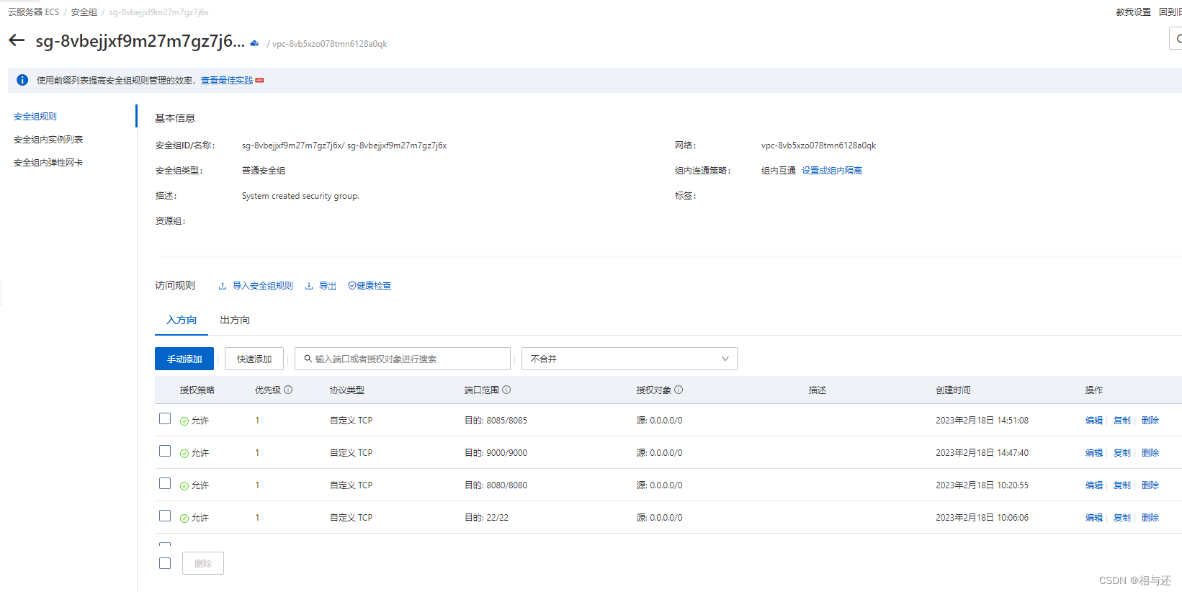Click the help icon next to 端口范围 header

coord(506,390)
